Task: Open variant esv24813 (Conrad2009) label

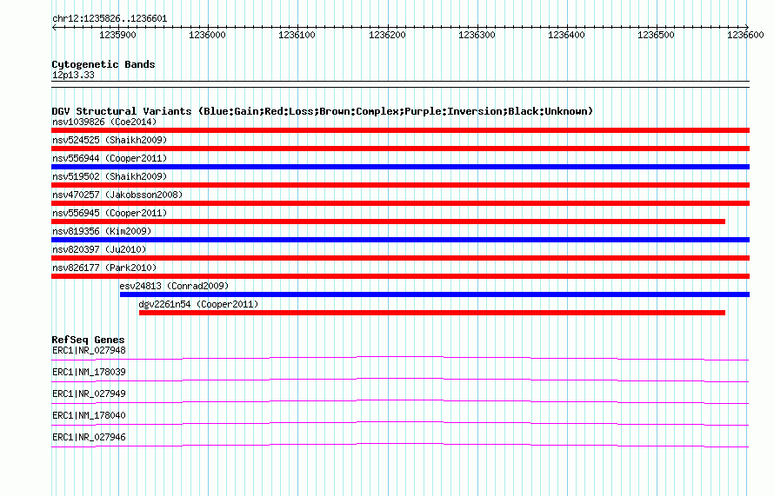Action: click(174, 286)
